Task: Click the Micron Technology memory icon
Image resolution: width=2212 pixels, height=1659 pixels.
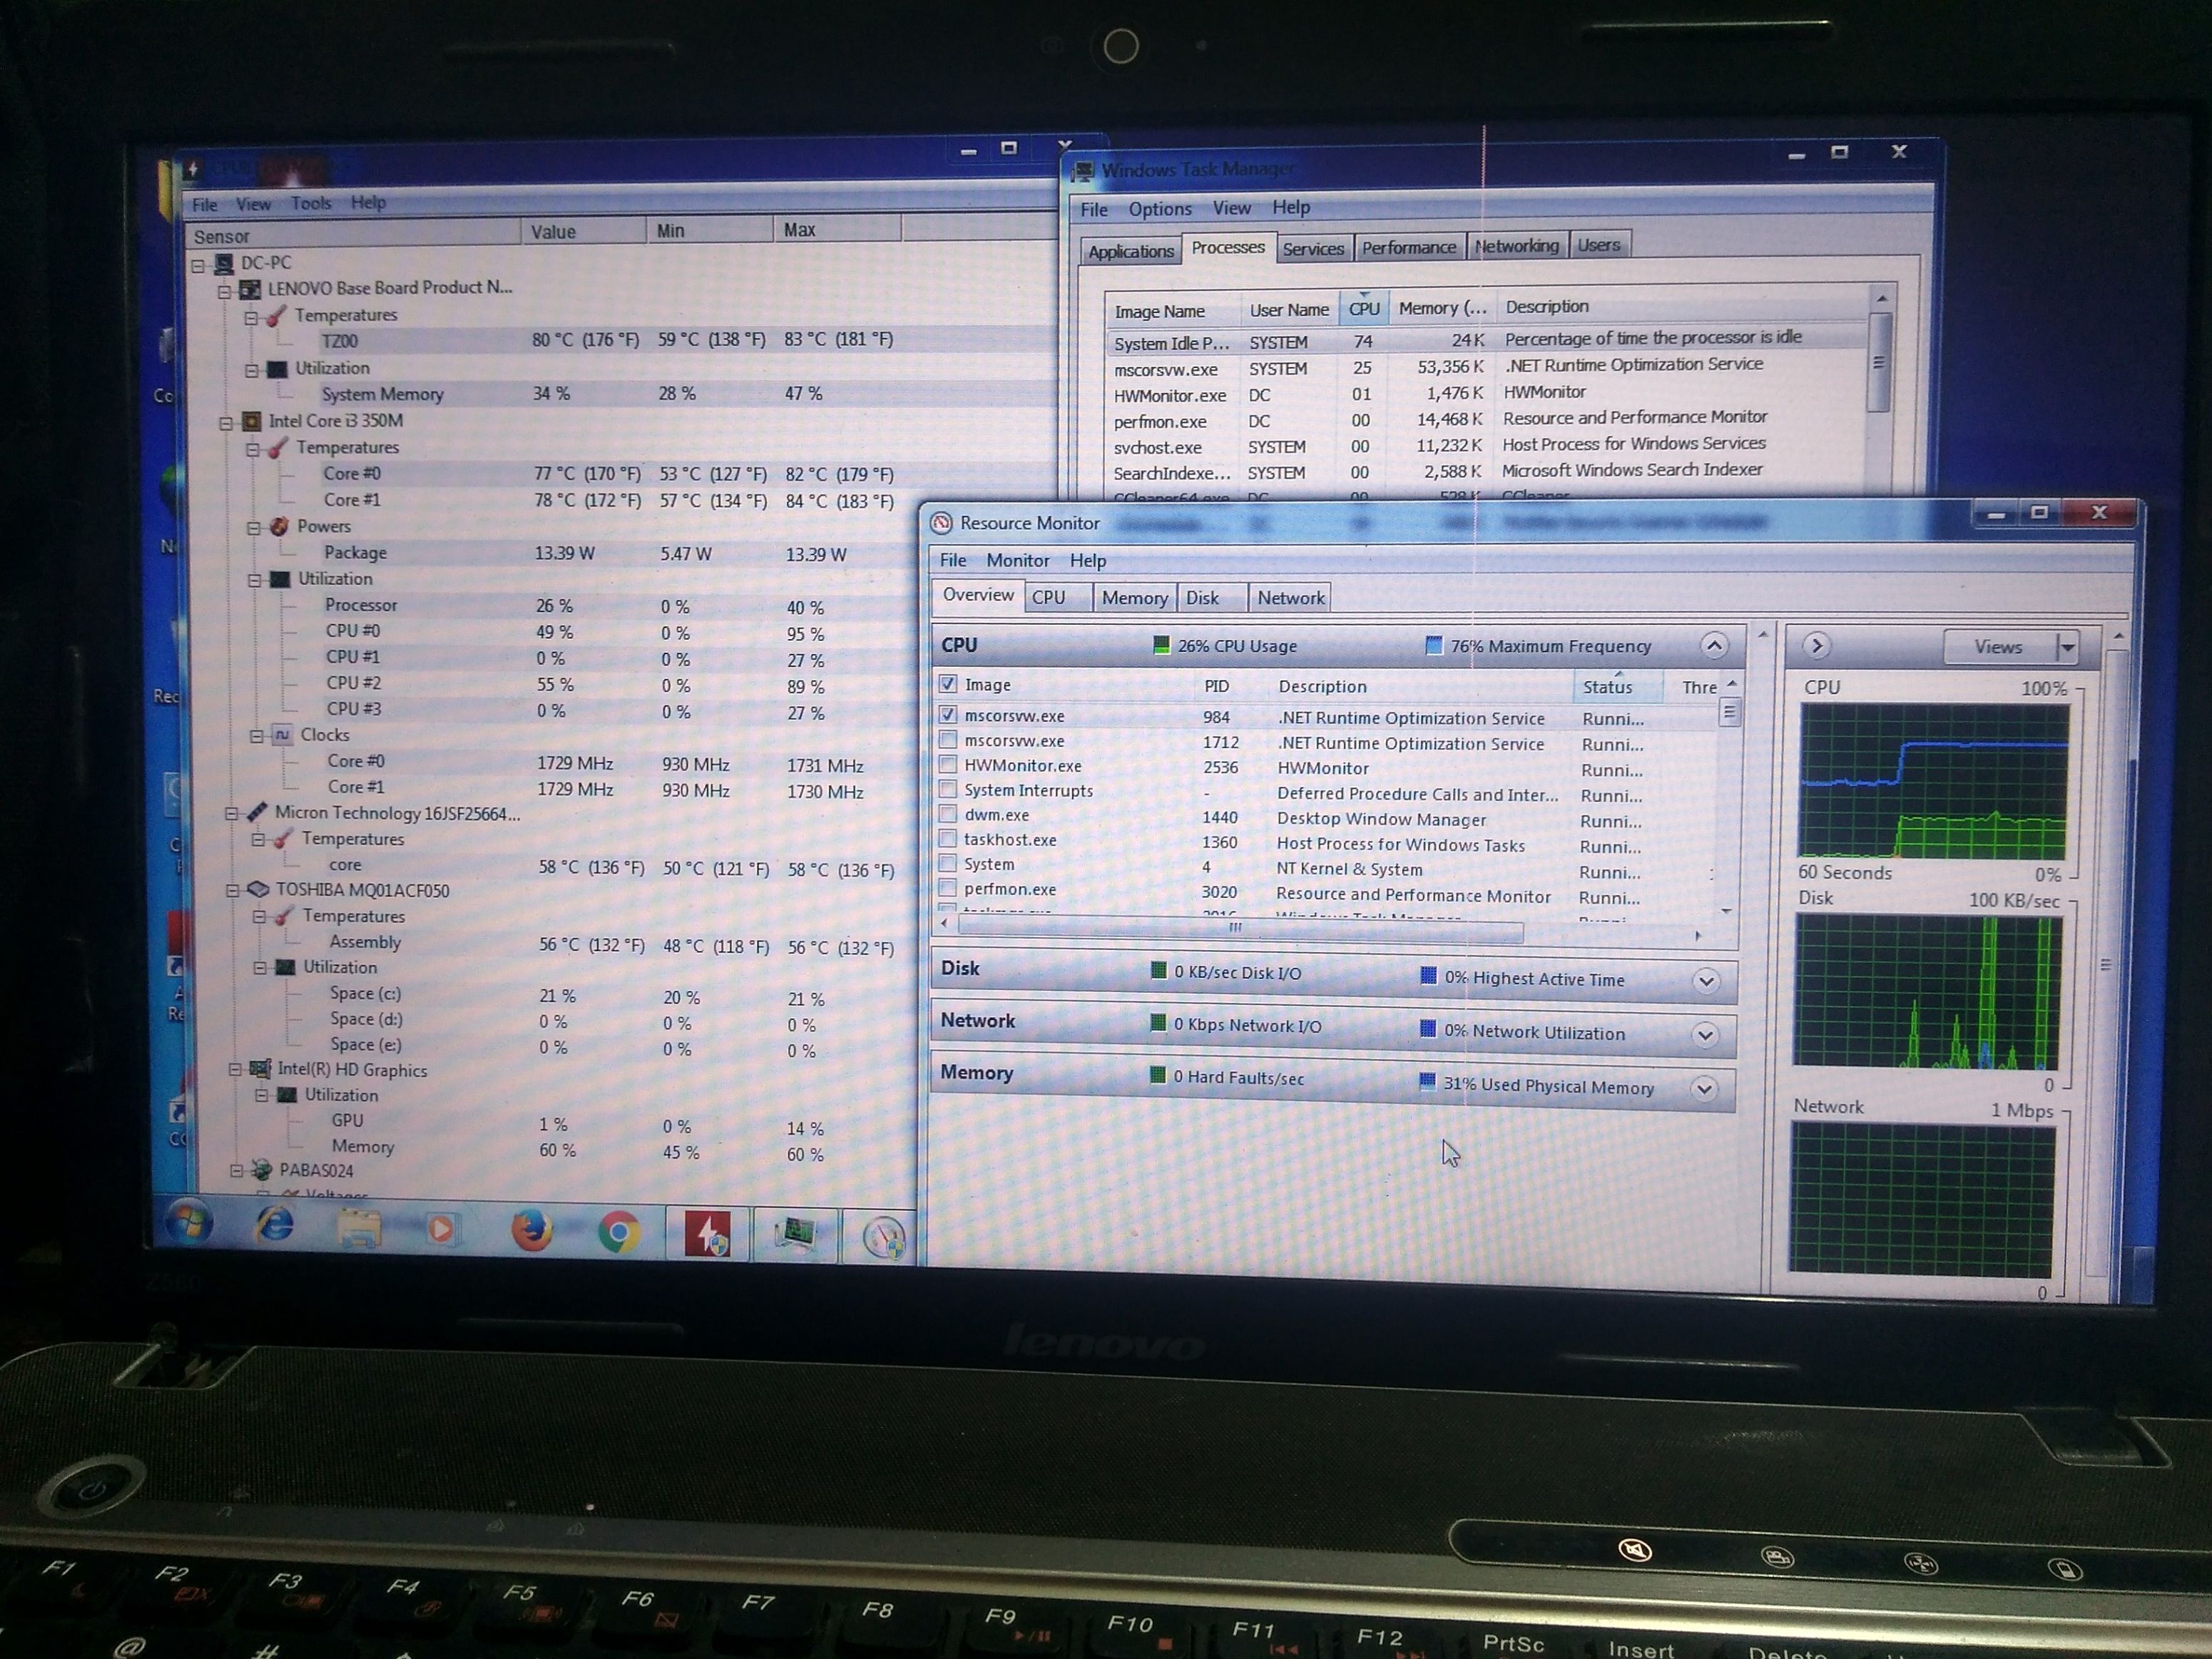Action: [257, 812]
